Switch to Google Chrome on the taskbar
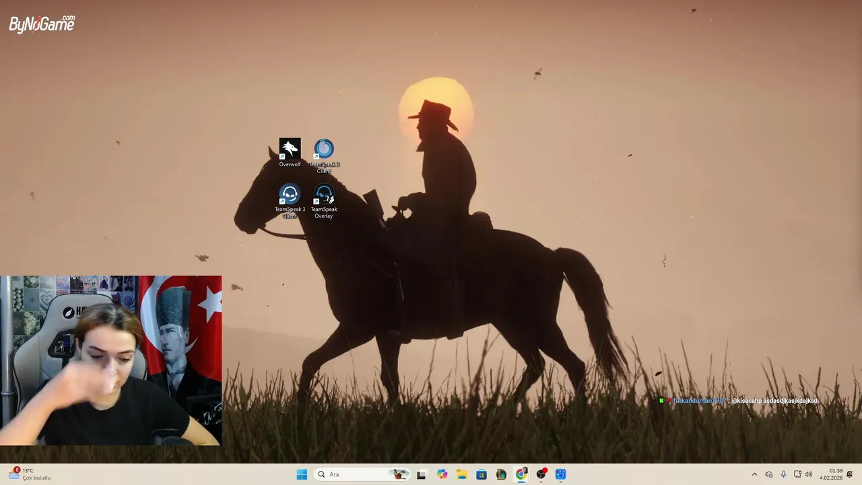Screen dimensions: 862x485 click(521, 474)
